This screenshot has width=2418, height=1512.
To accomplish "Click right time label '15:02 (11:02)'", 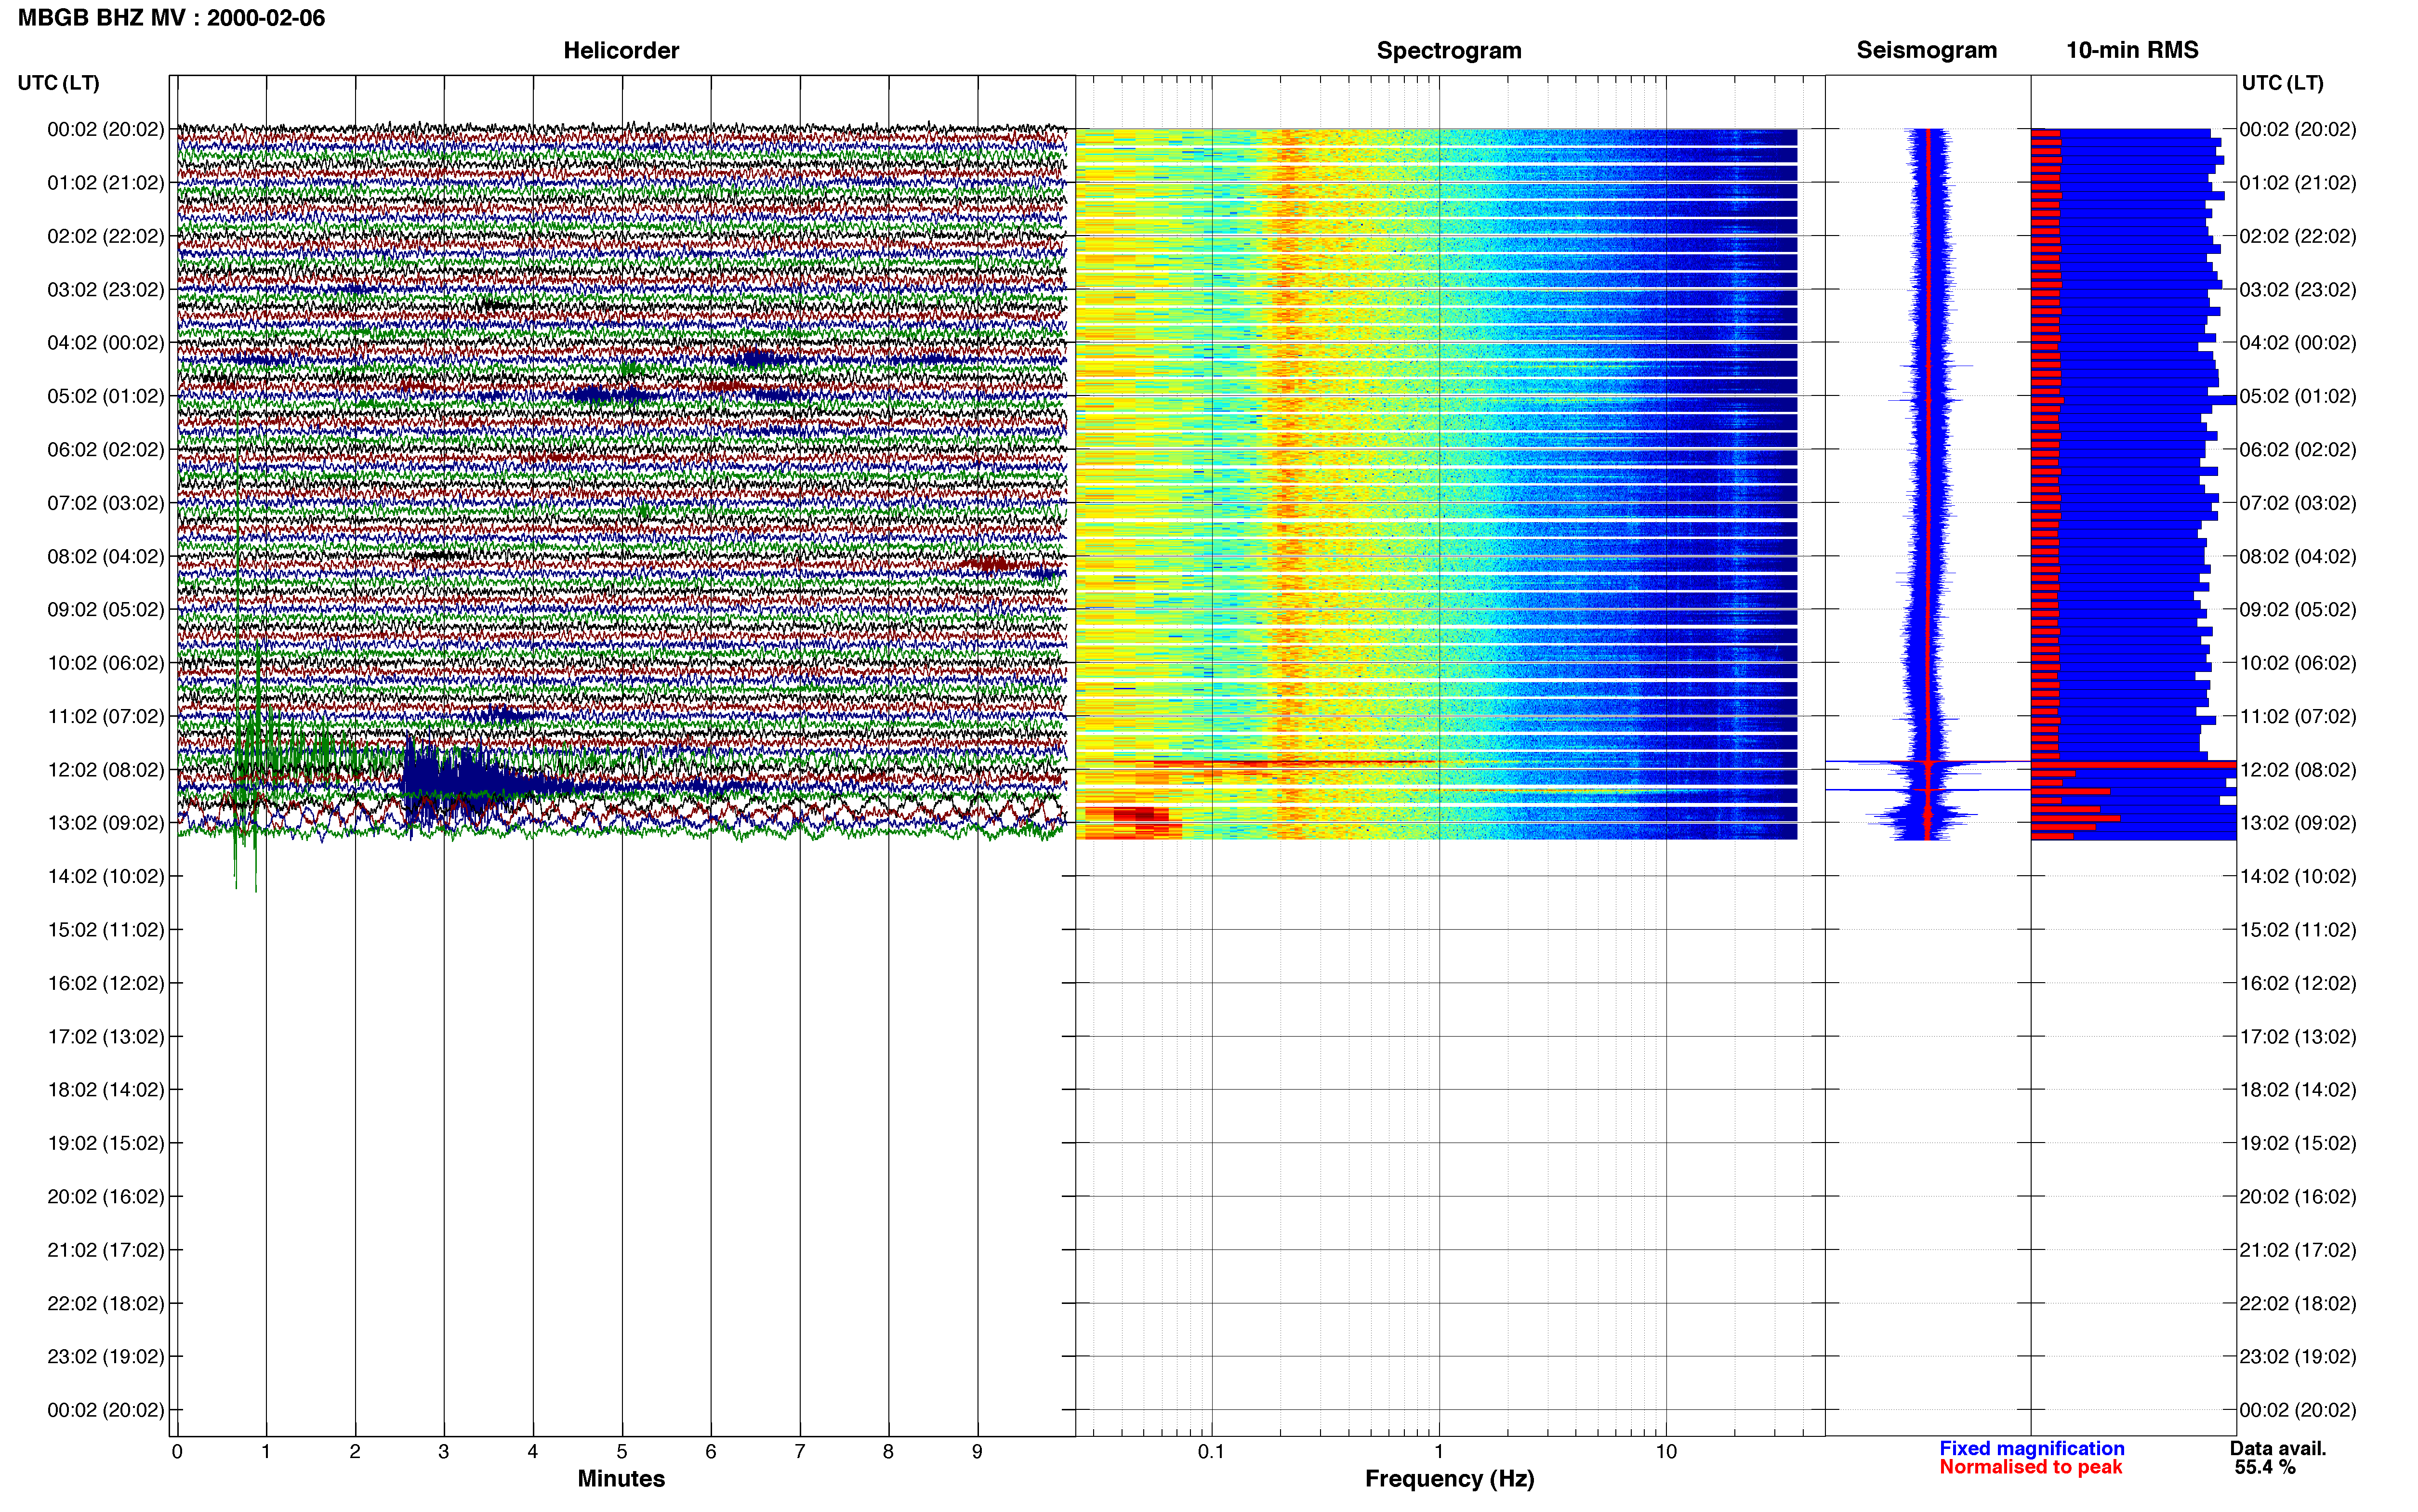I will pyautogui.click(x=2297, y=930).
